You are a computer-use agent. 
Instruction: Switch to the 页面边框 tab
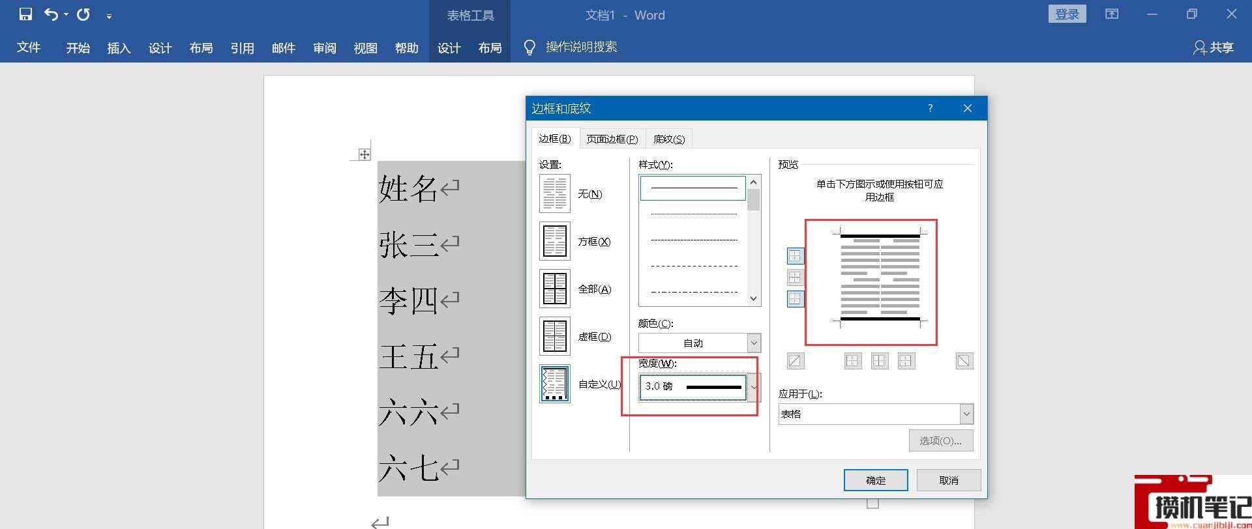click(612, 139)
